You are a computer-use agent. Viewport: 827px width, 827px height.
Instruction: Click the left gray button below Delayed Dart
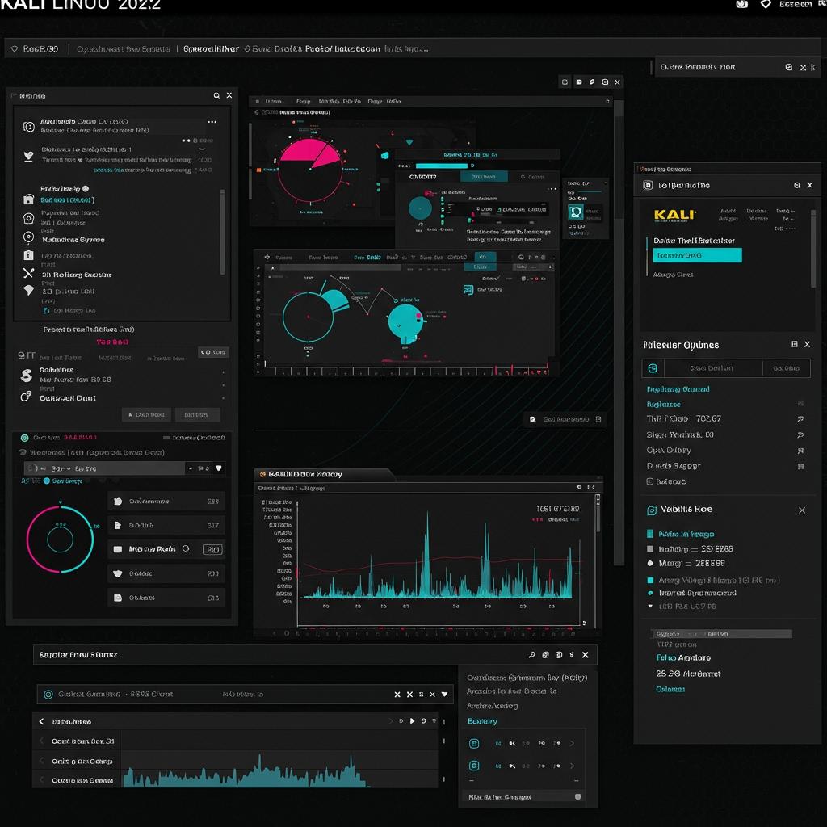(147, 415)
